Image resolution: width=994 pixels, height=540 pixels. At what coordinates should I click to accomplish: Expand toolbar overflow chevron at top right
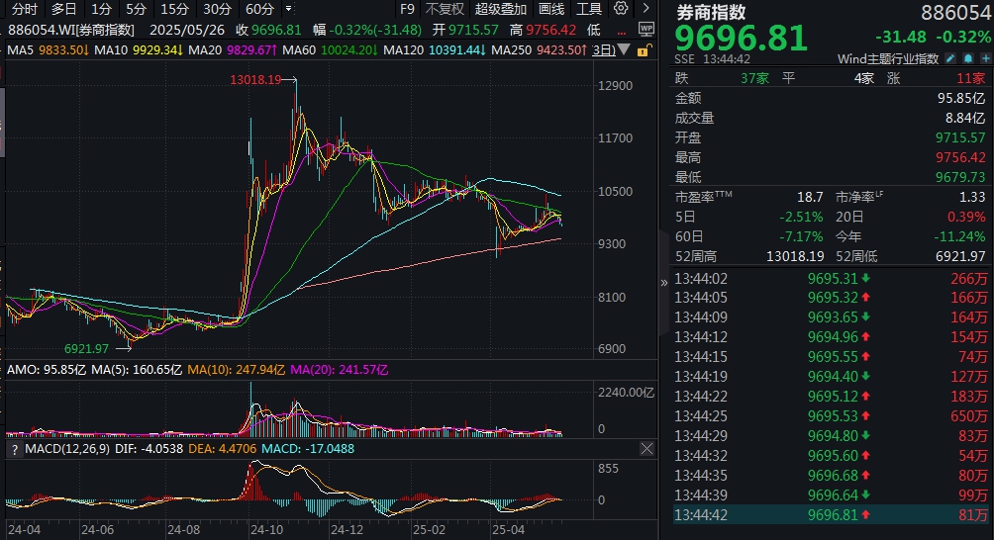[646, 8]
